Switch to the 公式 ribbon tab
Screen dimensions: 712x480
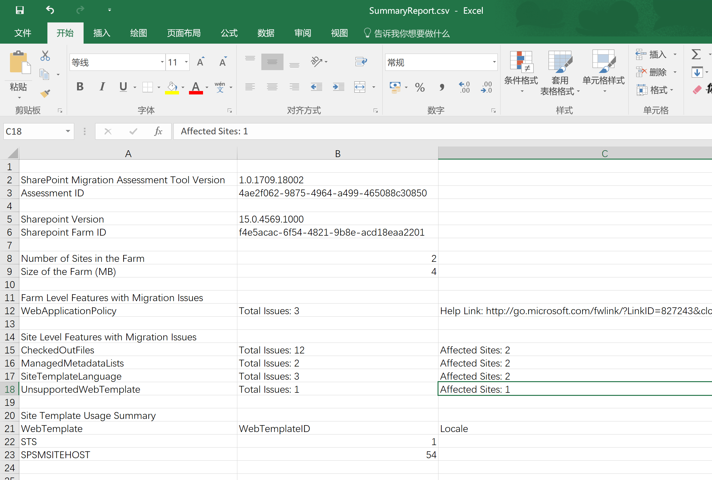[229, 33]
